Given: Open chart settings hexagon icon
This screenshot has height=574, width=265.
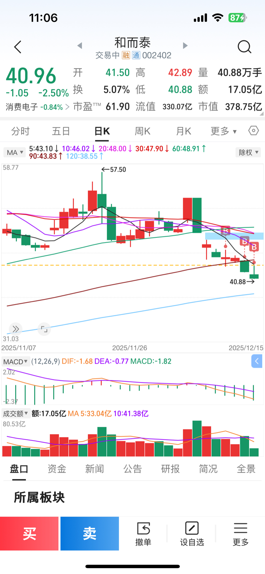Looking at the screenshot, I should point(254,131).
